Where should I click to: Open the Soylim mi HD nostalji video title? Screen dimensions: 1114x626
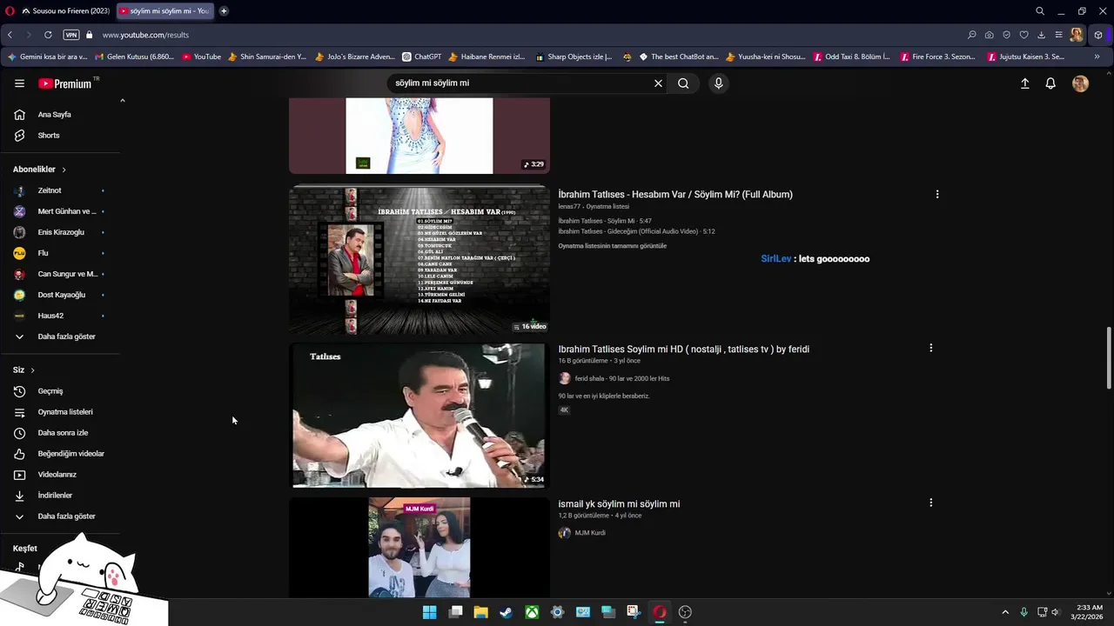[683, 350]
